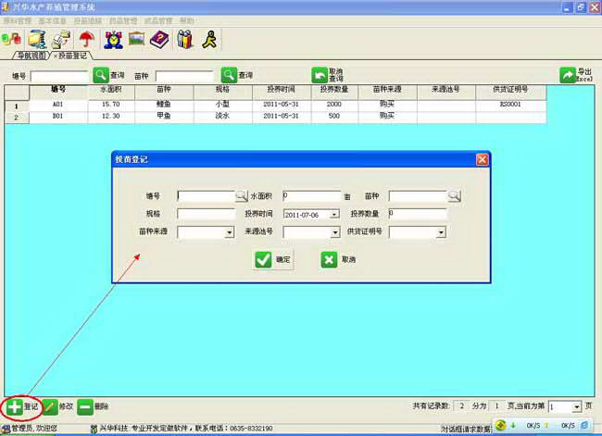The width and height of the screenshot is (602, 436).
Task: Click green down-arrow icon in network tray widget
Action: 513,425
